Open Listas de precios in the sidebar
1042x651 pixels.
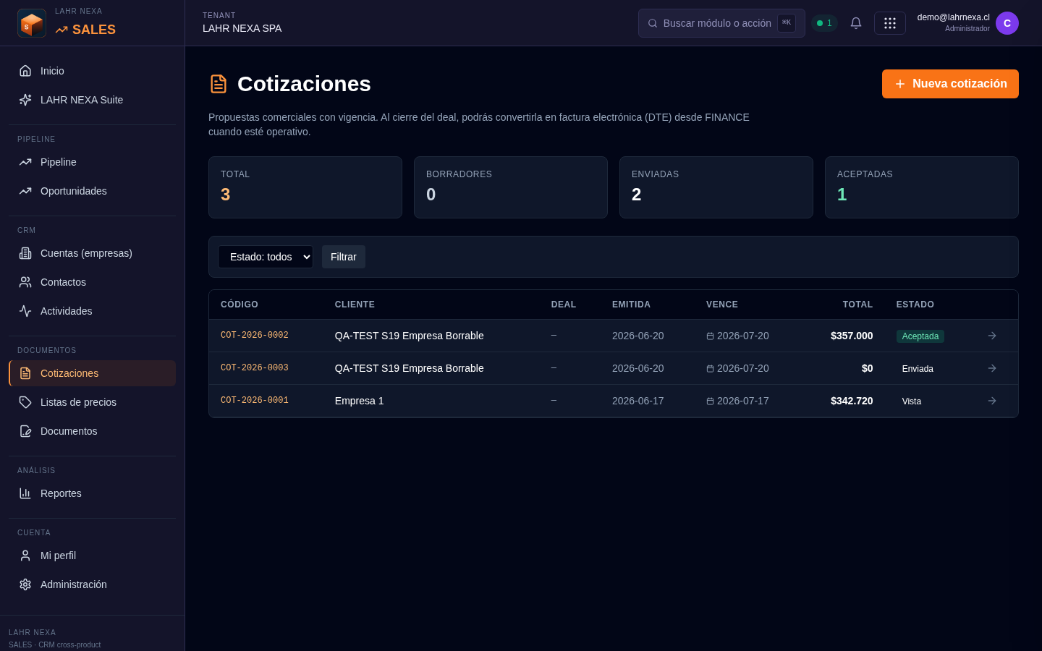[93, 402]
